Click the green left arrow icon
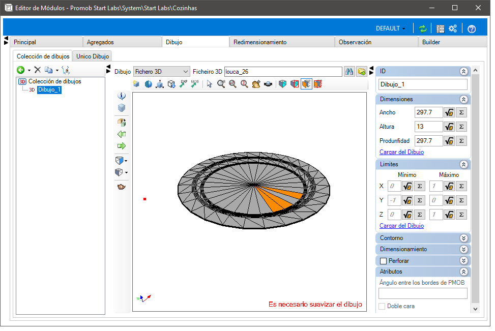The image size is (495, 331). 122,134
